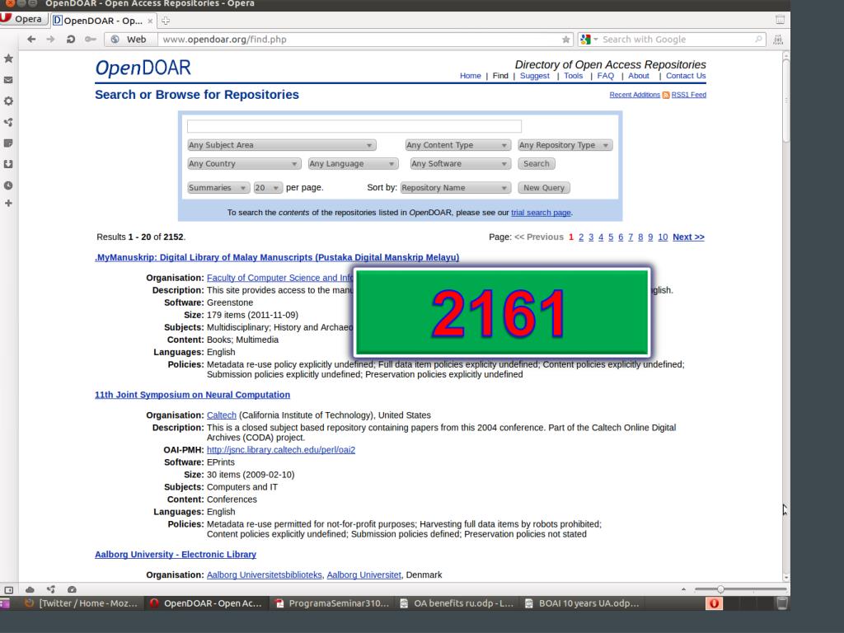The height and width of the screenshot is (633, 844).
Task: Expand the Any Repository Type dropdown
Action: pos(565,145)
